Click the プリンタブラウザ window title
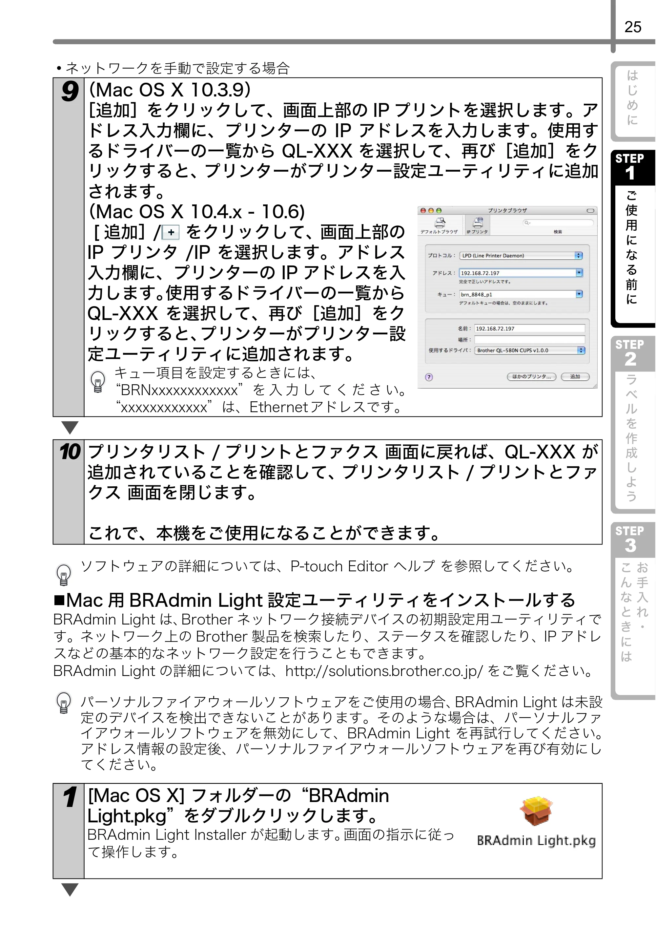 (x=507, y=211)
